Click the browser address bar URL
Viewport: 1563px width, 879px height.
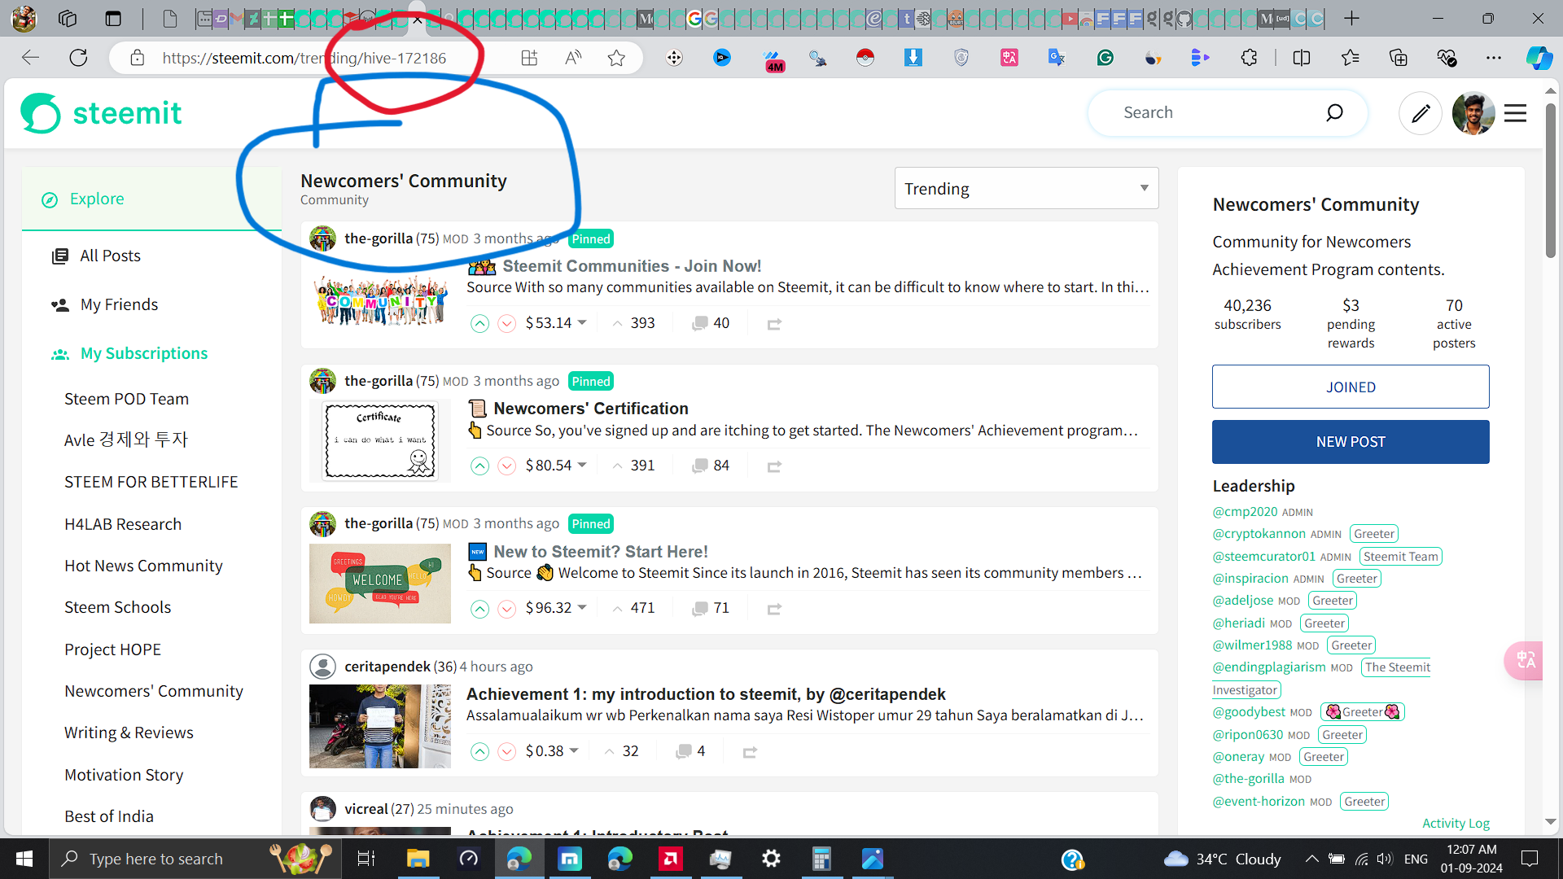pos(304,58)
